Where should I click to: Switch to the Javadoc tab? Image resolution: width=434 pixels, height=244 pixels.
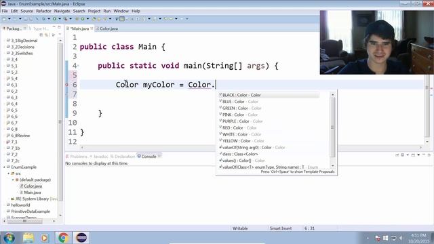pos(99,157)
